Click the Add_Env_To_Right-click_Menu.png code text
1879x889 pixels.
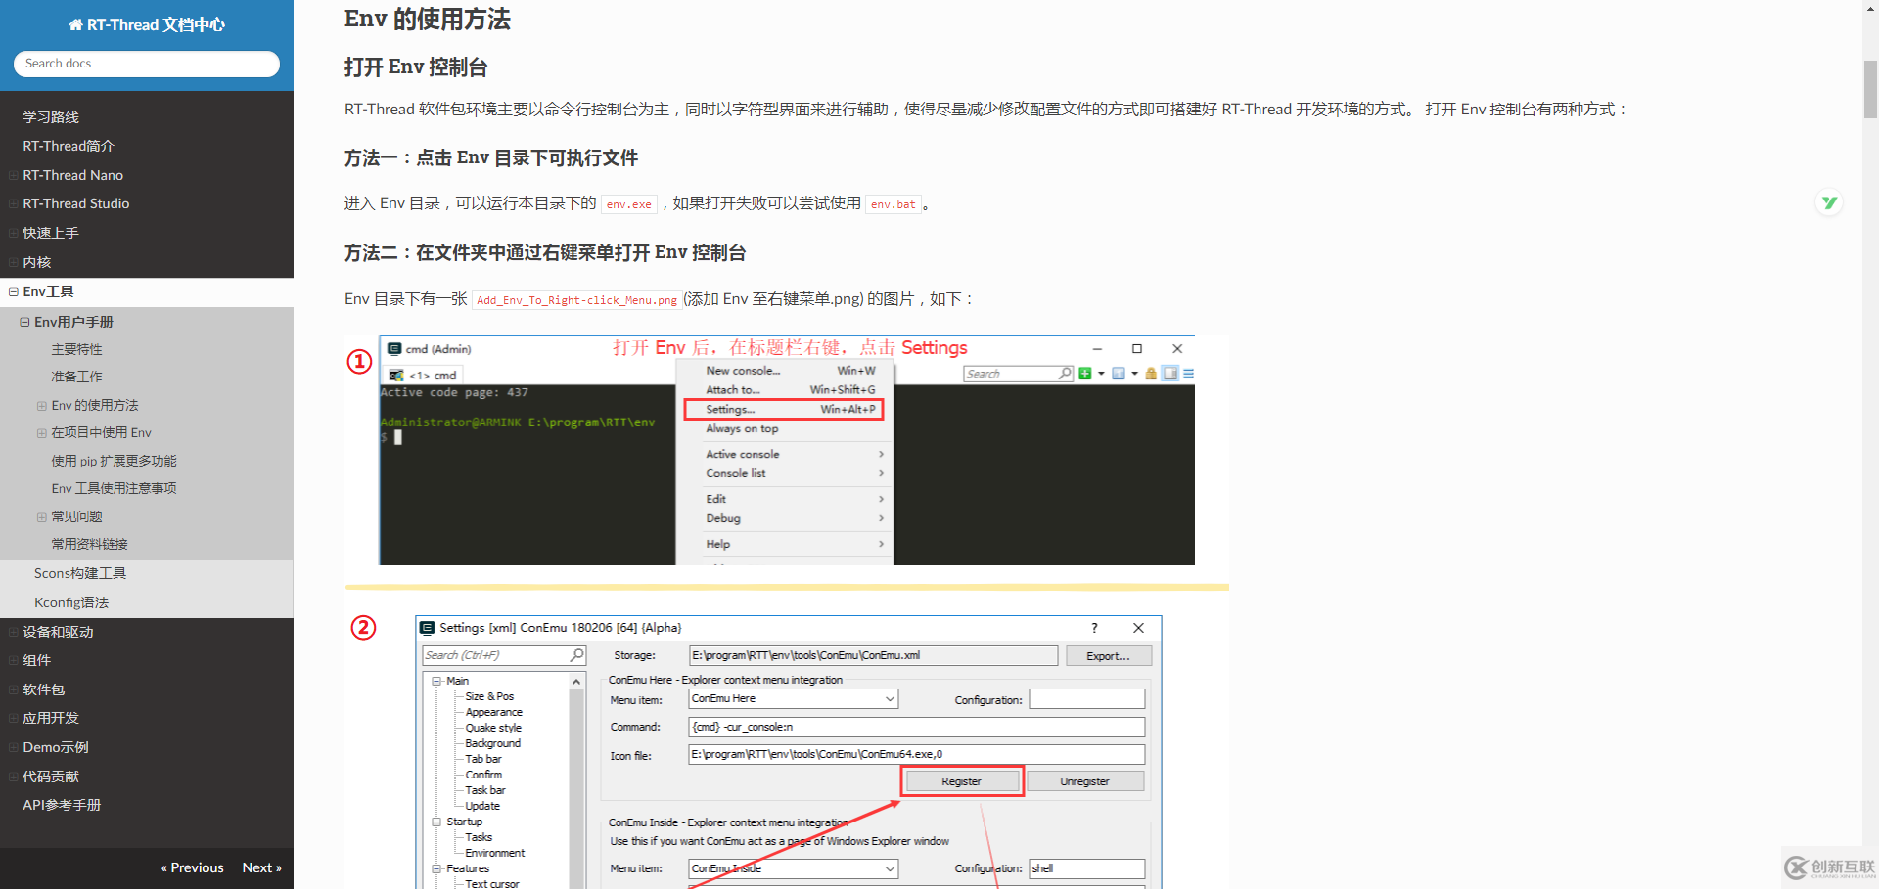(576, 300)
